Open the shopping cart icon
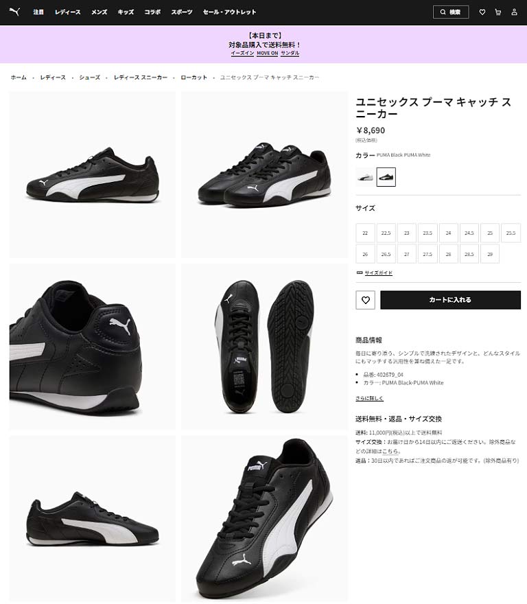The height and width of the screenshot is (604, 527). 497,12
